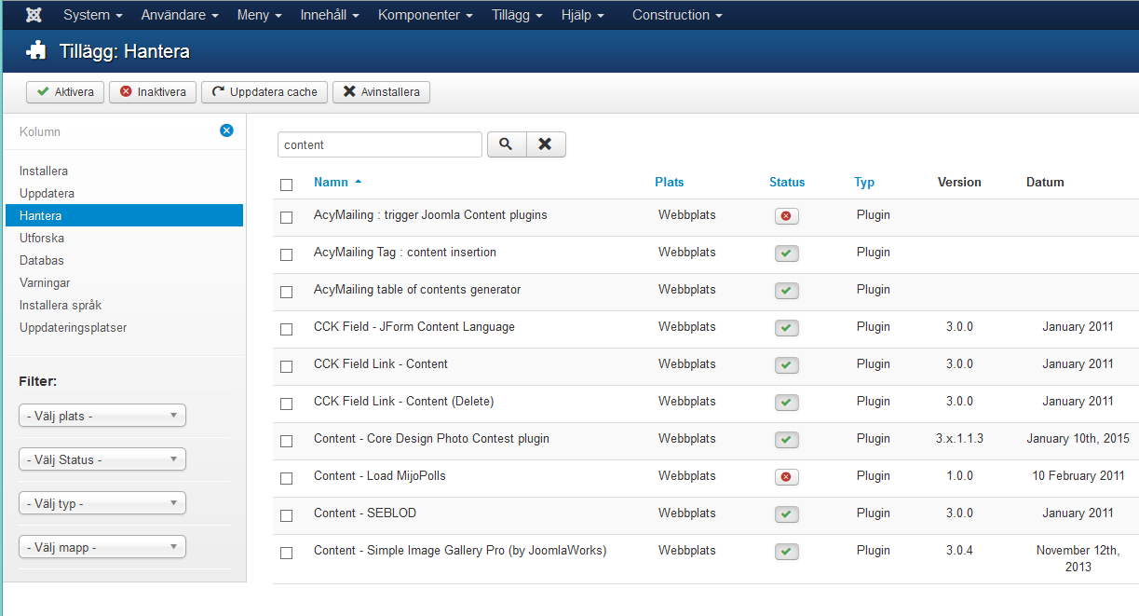
Task: Open the Välj mapp filter dropdown
Action: tap(102, 547)
